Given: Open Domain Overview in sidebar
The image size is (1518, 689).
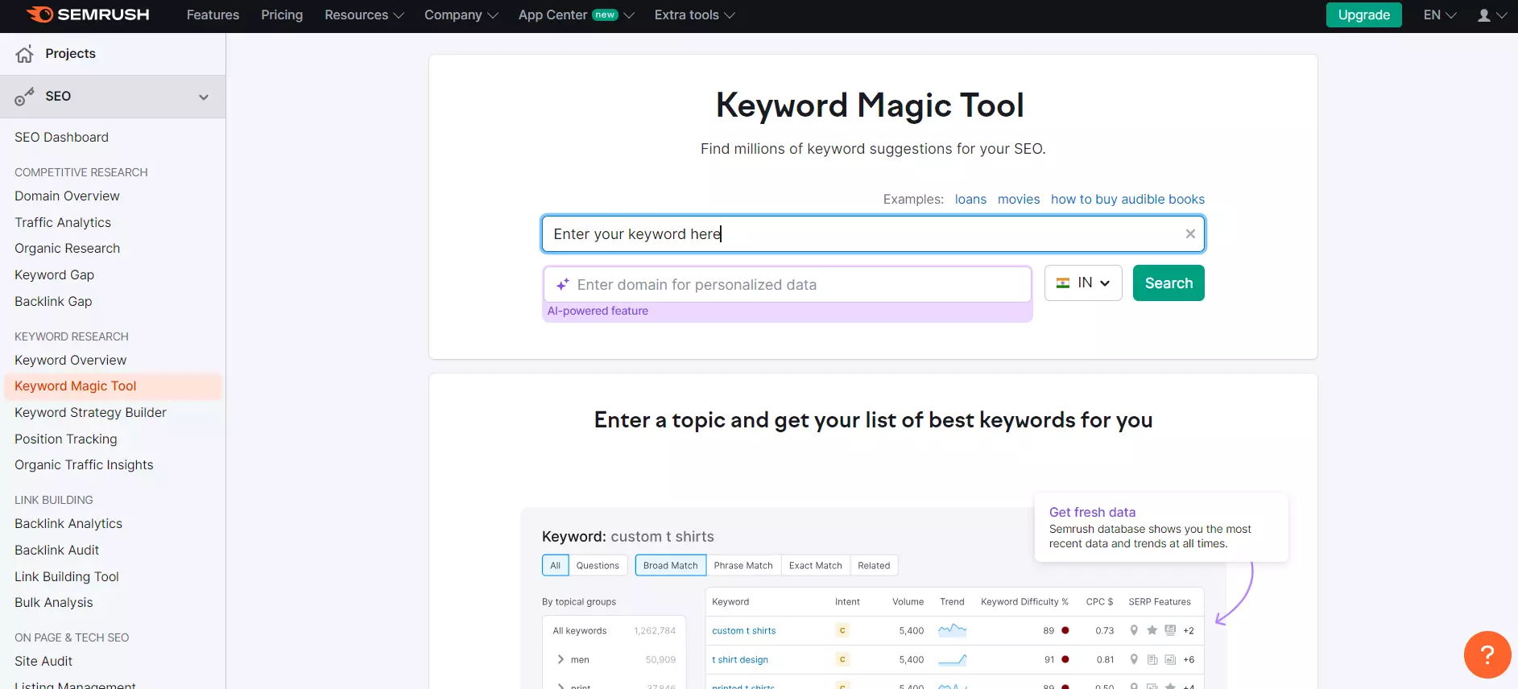Looking at the screenshot, I should coord(67,196).
